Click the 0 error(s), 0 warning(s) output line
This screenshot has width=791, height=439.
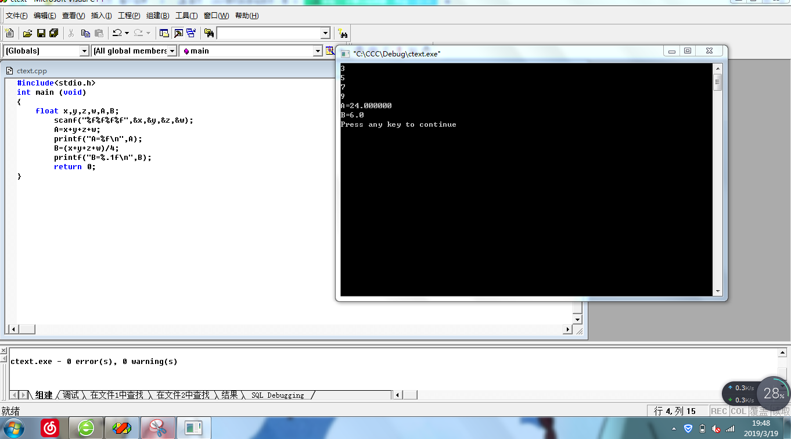pos(94,362)
